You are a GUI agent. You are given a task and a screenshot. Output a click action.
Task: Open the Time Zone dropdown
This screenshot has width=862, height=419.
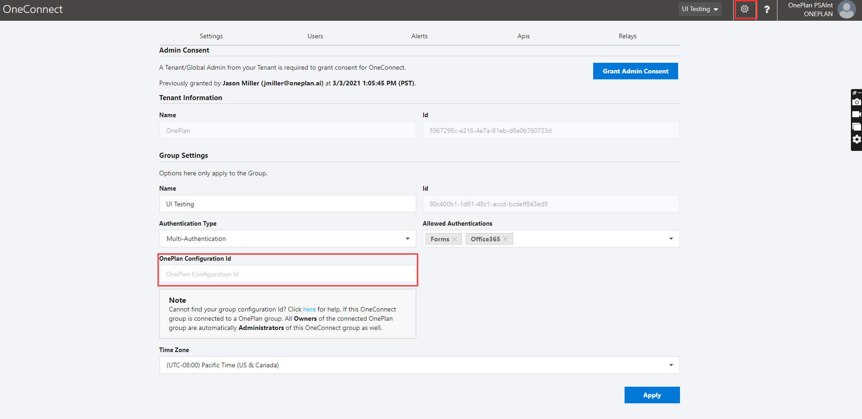(x=671, y=365)
